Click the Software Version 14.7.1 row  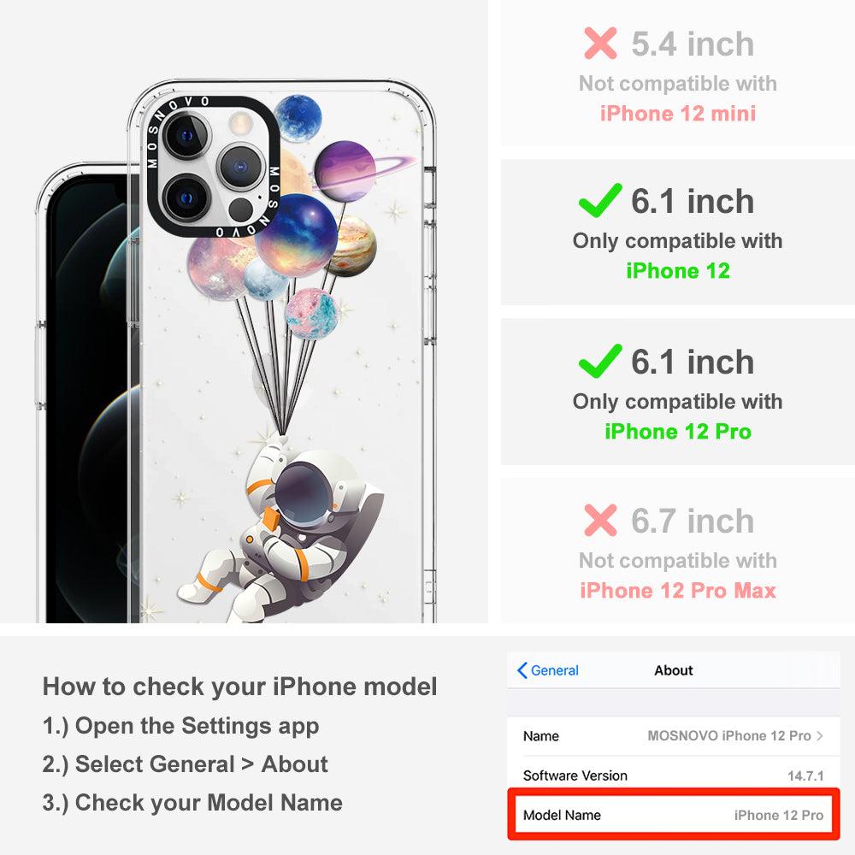[673, 775]
